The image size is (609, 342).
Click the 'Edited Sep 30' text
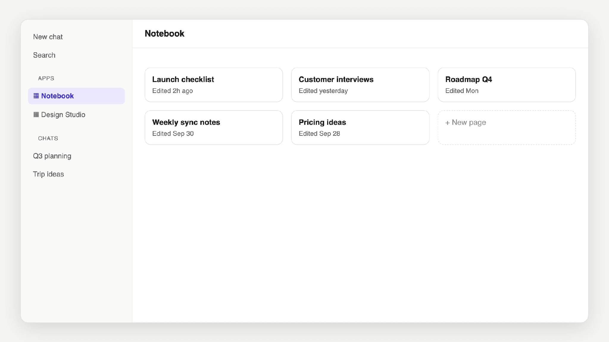pyautogui.click(x=173, y=134)
